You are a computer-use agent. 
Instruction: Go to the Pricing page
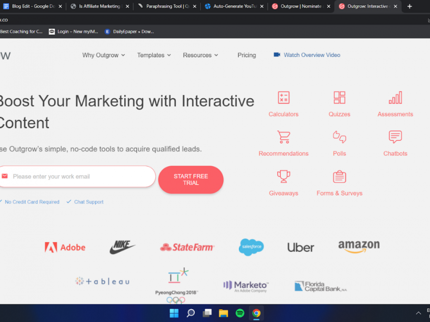pos(247,55)
